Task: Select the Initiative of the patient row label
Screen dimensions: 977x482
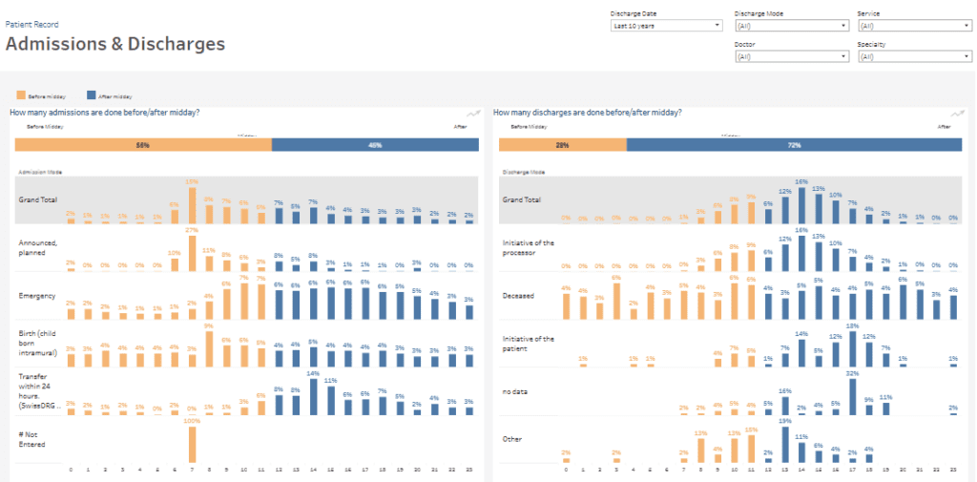Action: click(529, 344)
